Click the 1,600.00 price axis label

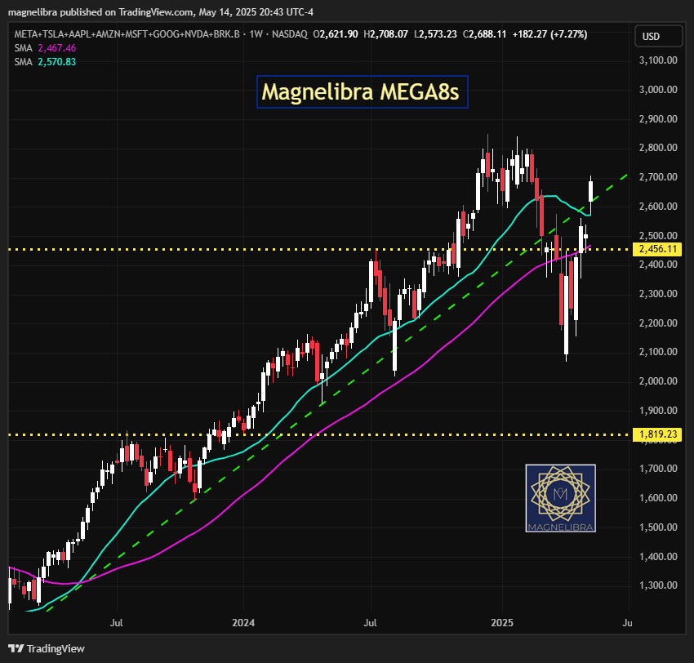coord(658,497)
